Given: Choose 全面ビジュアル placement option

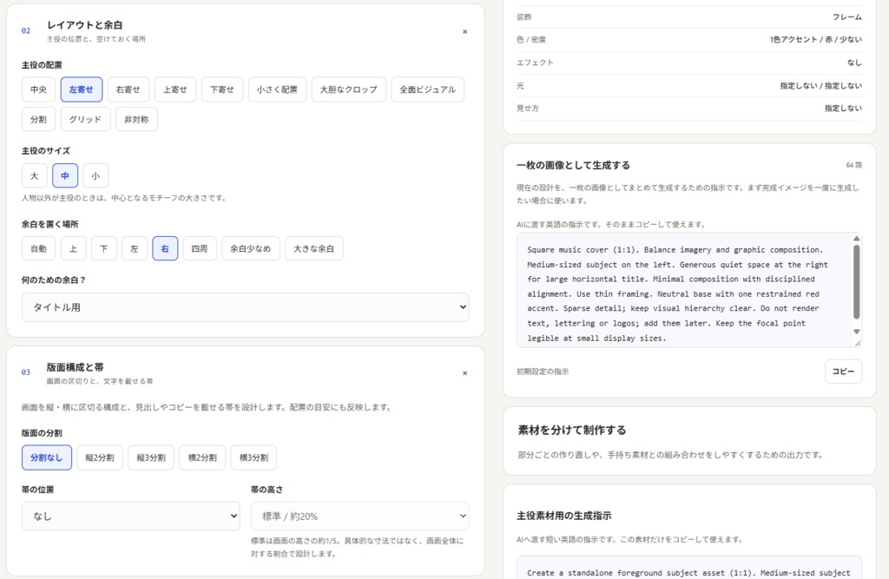Looking at the screenshot, I should coord(427,89).
